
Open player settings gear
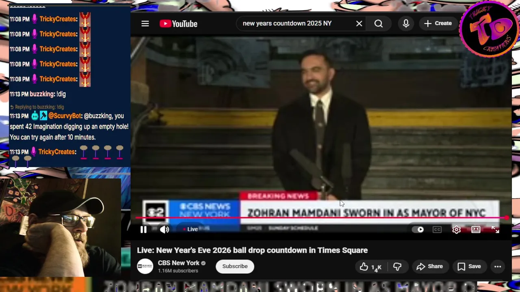coord(457,230)
